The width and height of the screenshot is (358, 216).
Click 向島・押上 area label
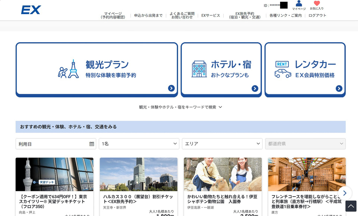(27, 213)
